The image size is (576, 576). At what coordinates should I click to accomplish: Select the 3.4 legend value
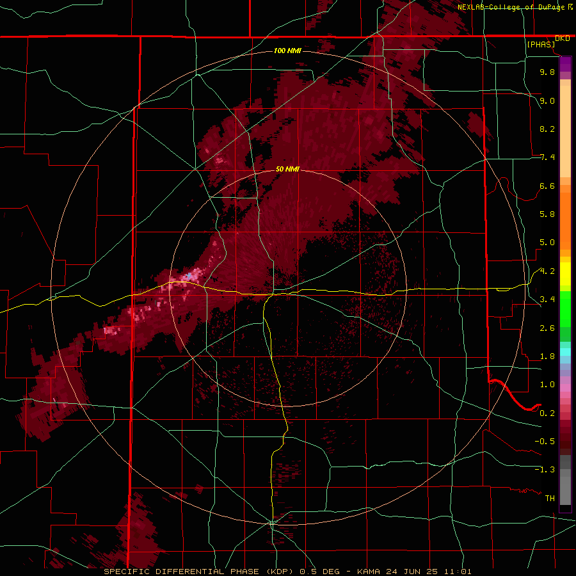547,300
